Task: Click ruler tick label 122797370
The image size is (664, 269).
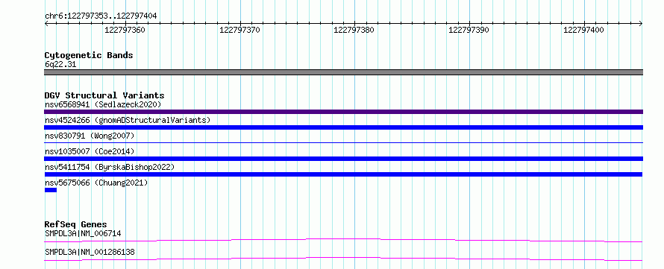Action: pos(239,30)
